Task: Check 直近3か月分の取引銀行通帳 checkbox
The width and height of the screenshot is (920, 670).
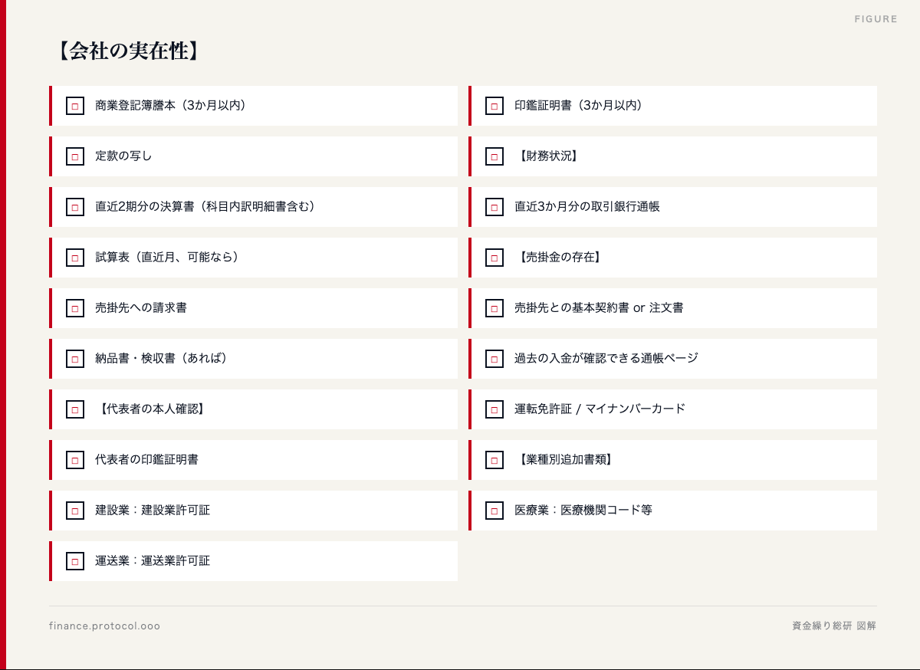Action: [x=494, y=207]
